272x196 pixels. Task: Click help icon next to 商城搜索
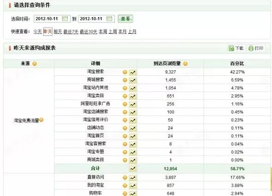click(x=125, y=80)
